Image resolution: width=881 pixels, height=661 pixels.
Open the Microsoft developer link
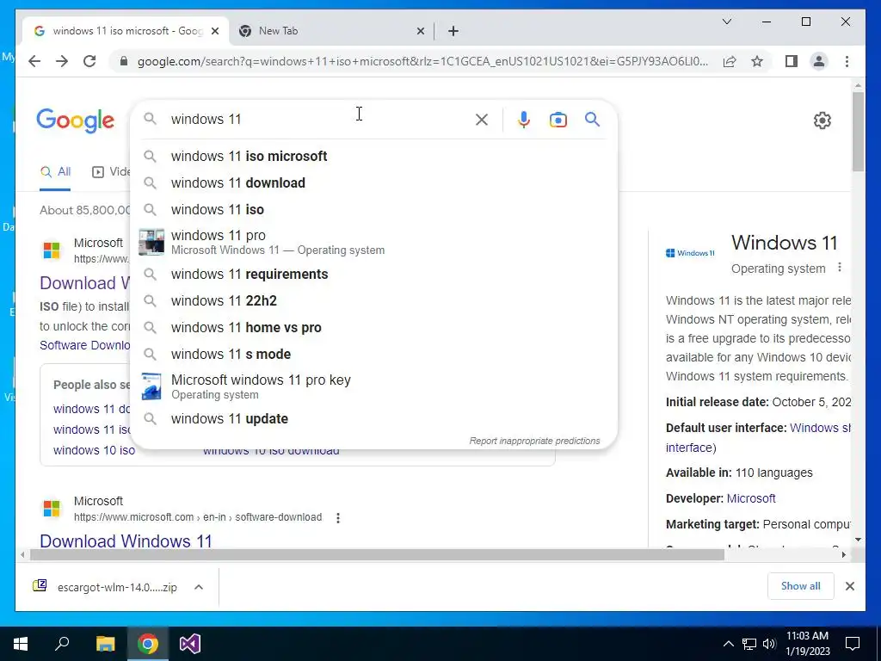(750, 498)
